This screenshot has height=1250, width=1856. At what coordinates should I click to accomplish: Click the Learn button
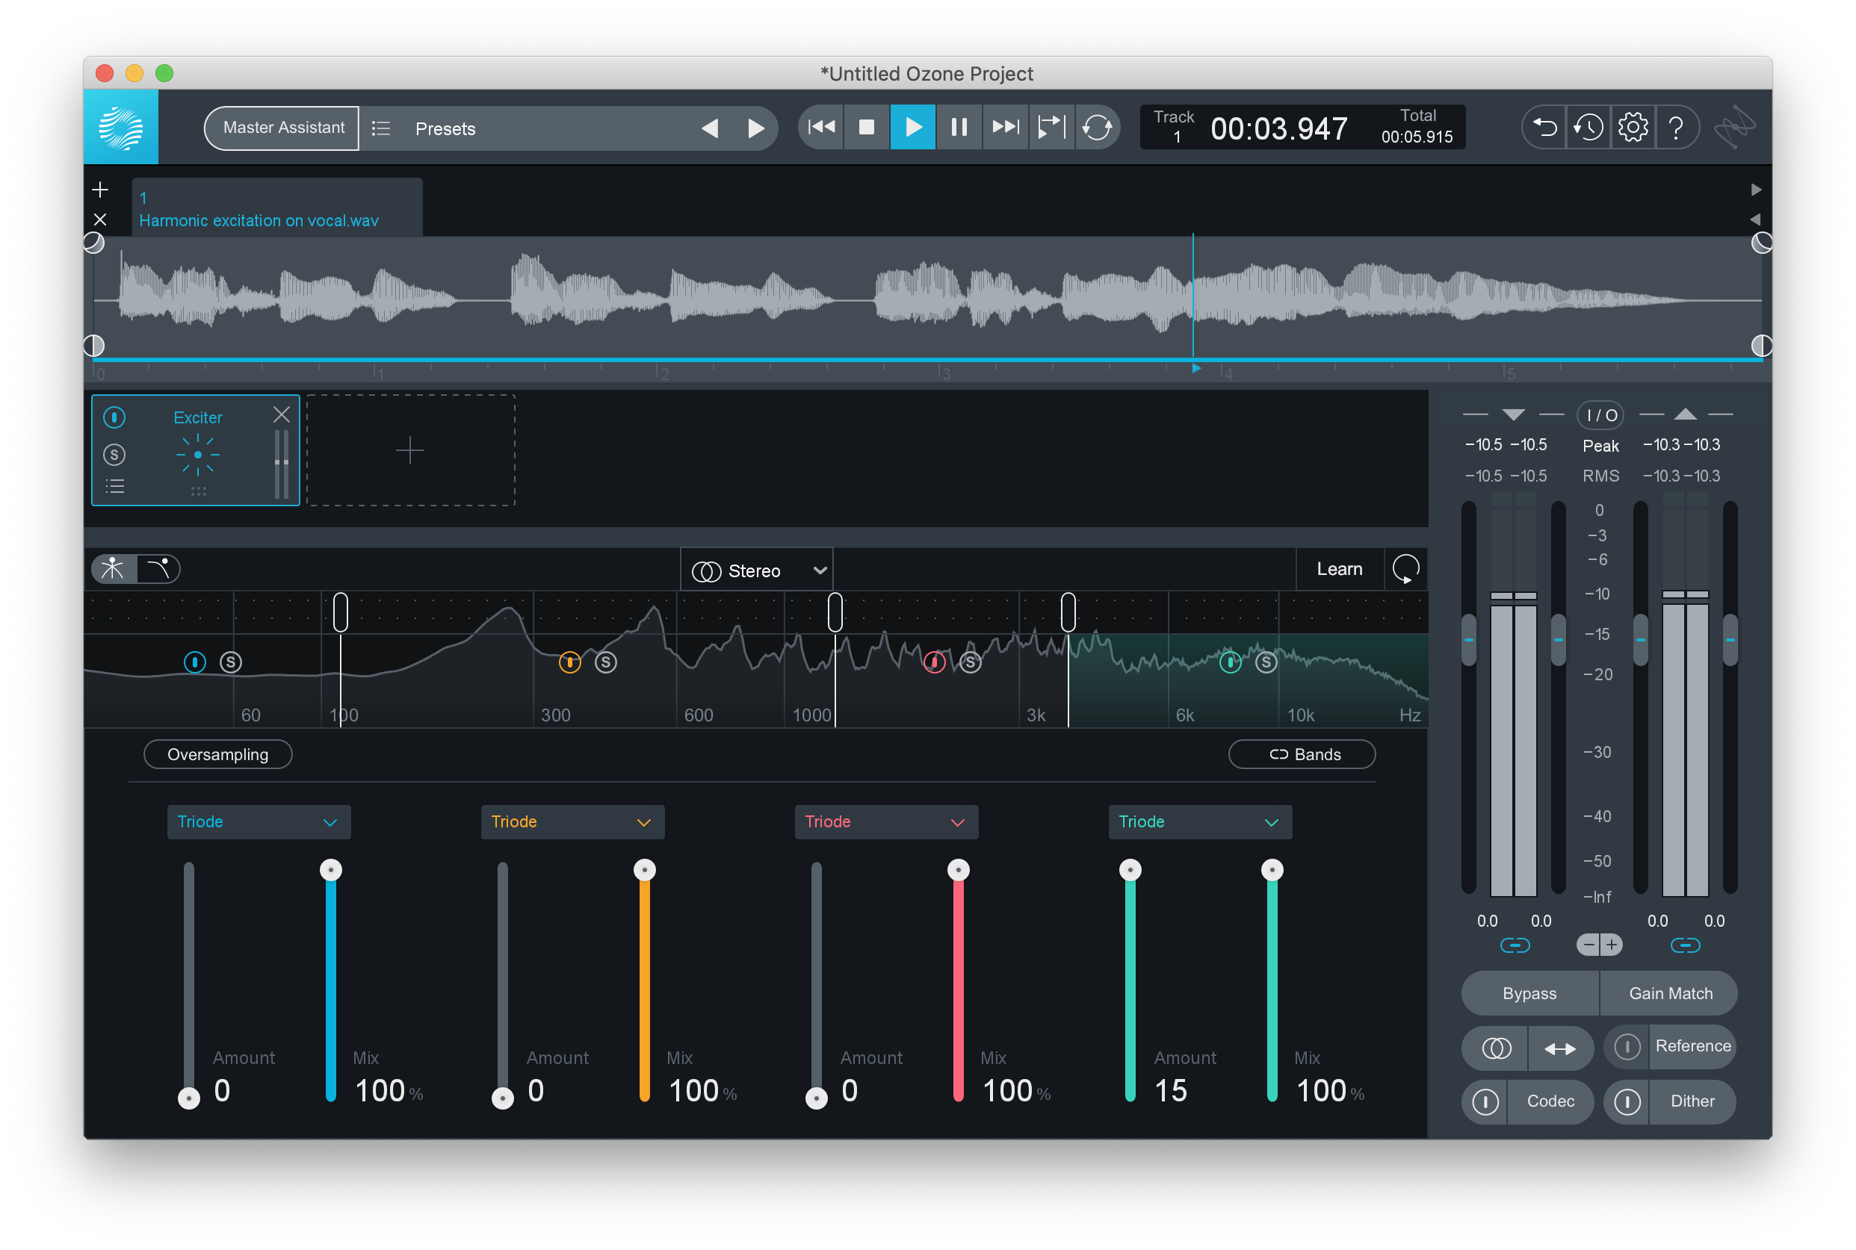tap(1339, 569)
